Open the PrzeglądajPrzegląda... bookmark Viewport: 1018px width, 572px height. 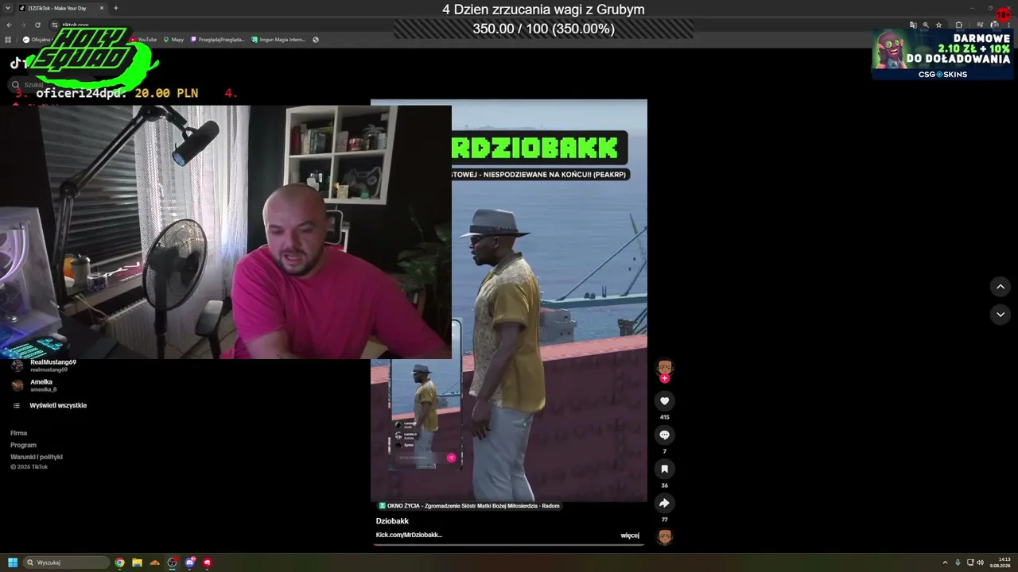pos(217,40)
